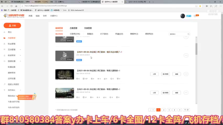Click the browser refresh icon

pyautogui.click(x=11, y=6)
